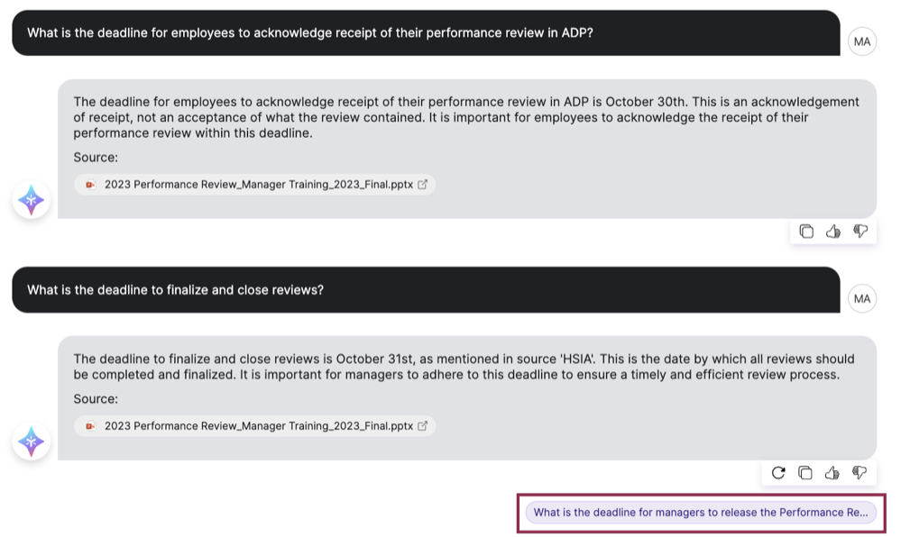The image size is (901, 537).
Task: Click the user question about ADP acknowledgement
Action: point(309,33)
